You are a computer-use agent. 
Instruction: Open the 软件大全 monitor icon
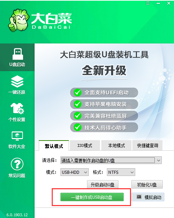[17, 136]
